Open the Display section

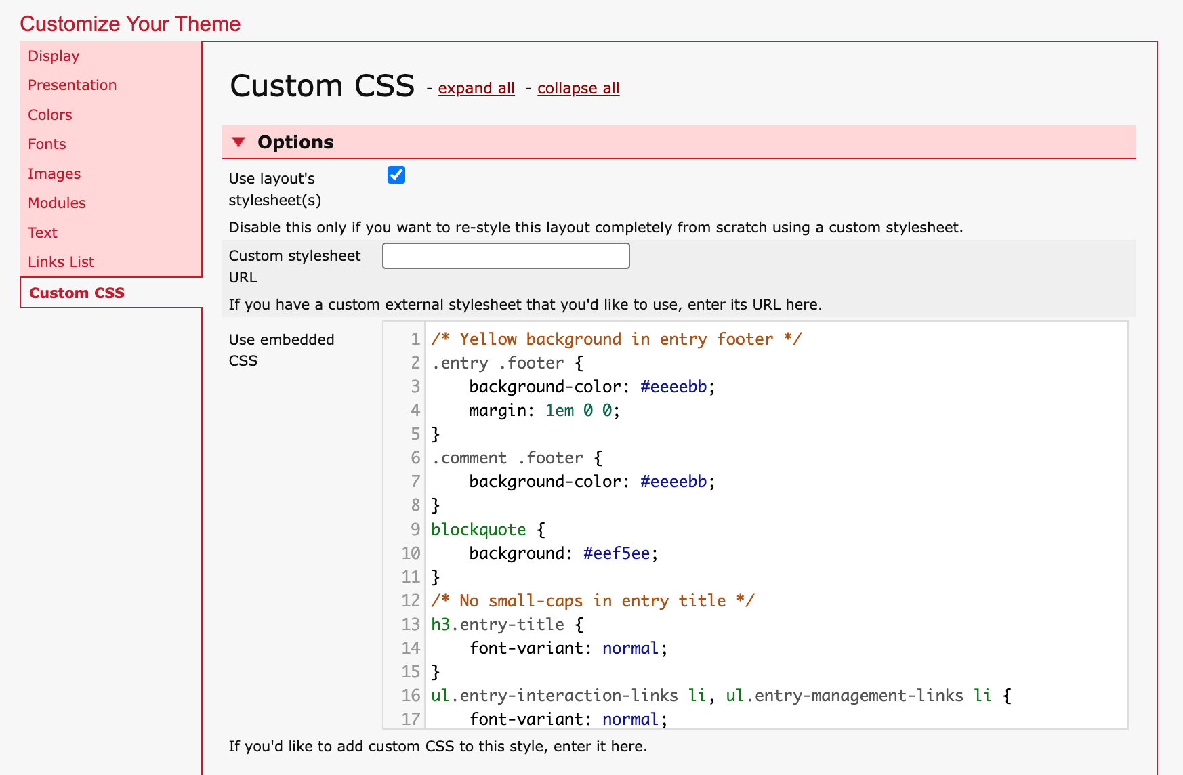point(54,56)
